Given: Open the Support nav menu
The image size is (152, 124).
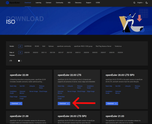Looking at the screenshot, I should click(89, 3).
